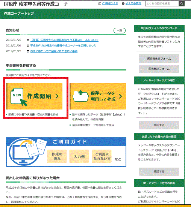Click the 作成開始 button
191x207 pixels.
34,96
